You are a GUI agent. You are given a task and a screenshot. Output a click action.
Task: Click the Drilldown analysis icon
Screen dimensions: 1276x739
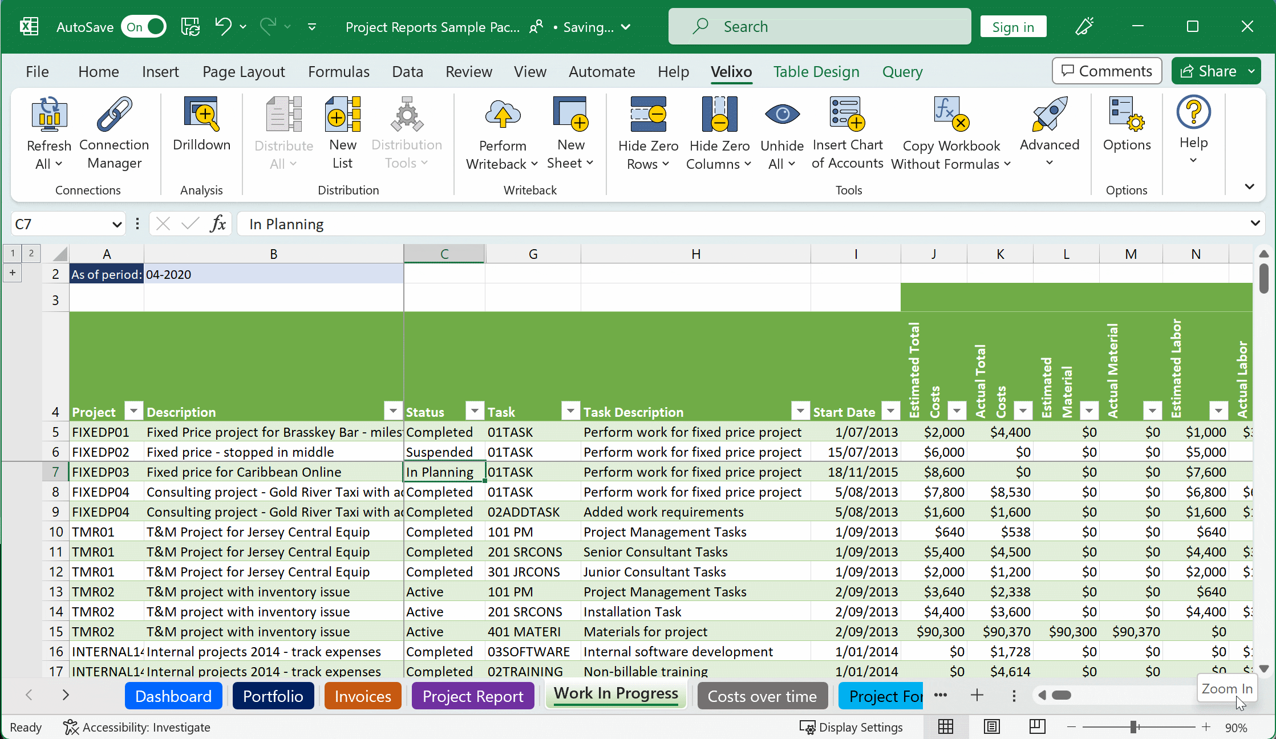[201, 114]
